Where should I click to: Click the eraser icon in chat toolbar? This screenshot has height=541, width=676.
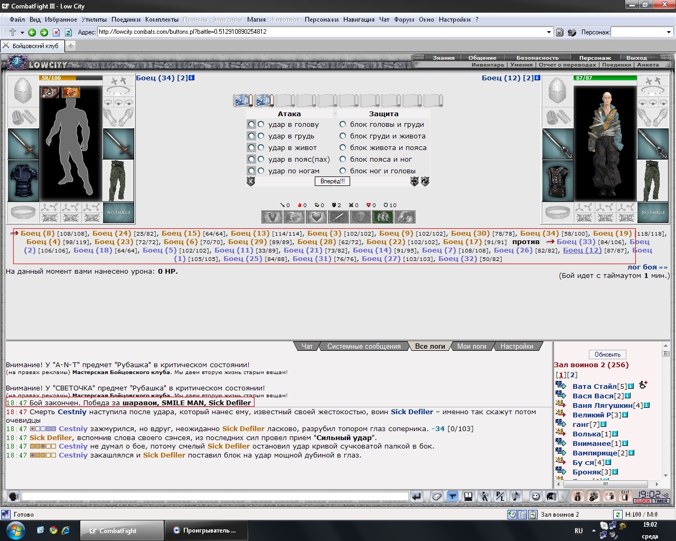click(x=436, y=497)
